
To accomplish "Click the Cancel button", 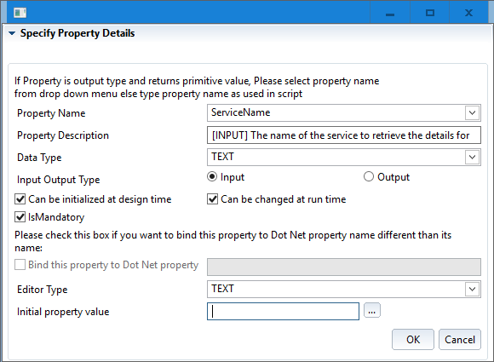I will (x=460, y=340).
